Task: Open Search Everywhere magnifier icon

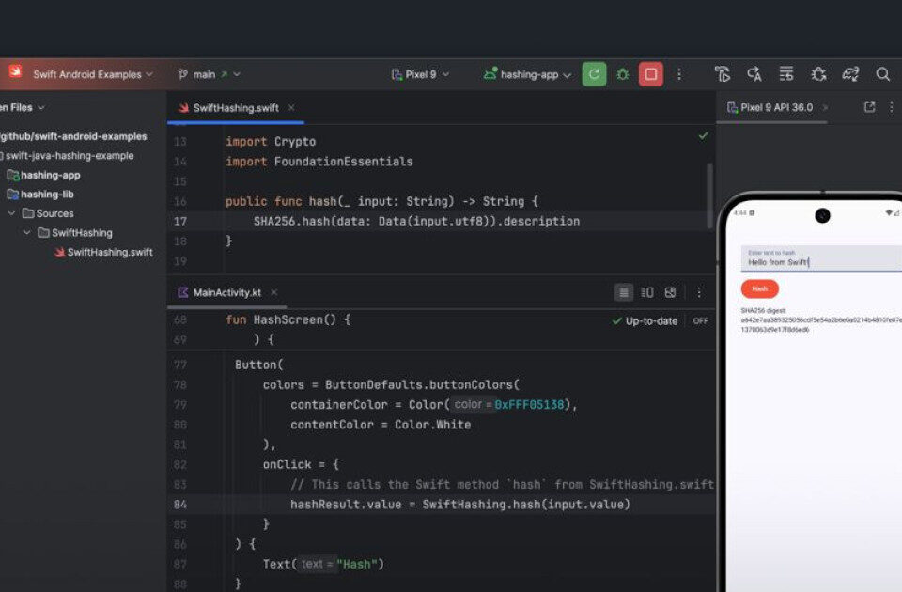Action: (x=882, y=74)
